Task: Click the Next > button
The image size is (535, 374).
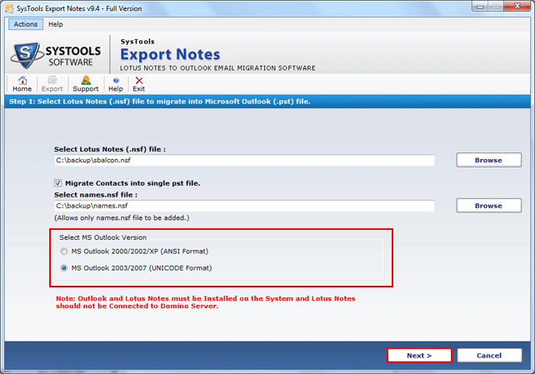Action: [x=419, y=355]
